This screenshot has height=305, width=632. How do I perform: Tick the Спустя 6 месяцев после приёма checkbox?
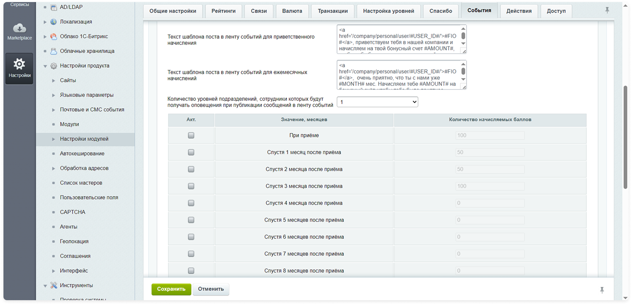point(191,237)
